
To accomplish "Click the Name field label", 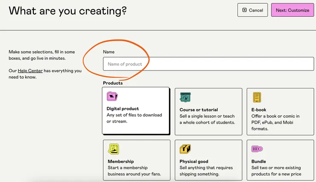I will click(x=108, y=52).
